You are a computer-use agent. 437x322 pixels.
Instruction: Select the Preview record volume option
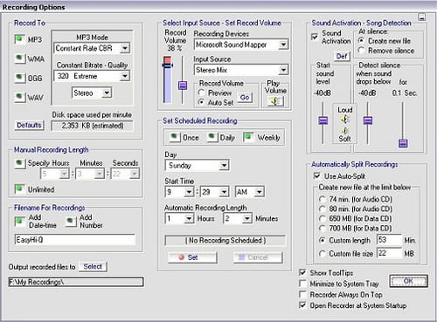(201, 92)
